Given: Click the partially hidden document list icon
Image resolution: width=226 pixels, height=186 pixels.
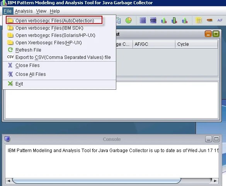Looking at the screenshot, I should coord(119,20).
